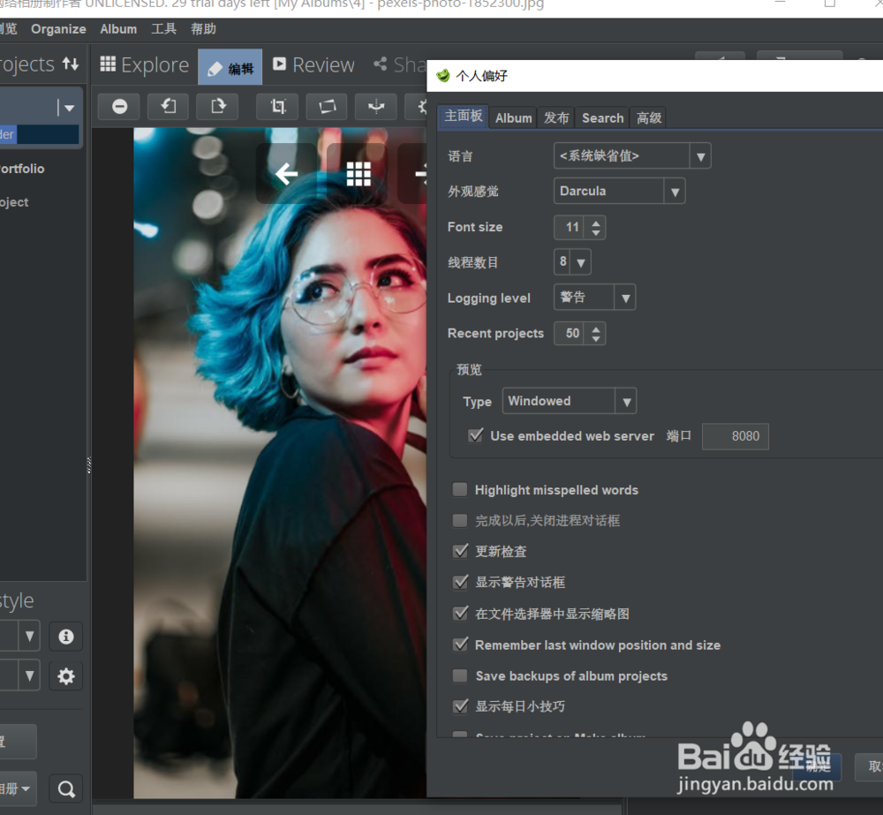Image resolution: width=883 pixels, height=815 pixels.
Task: Toggle Use embedded web server checkbox
Action: coord(476,435)
